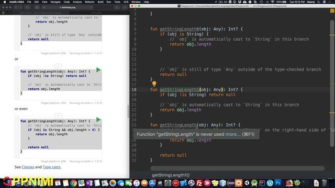Open App Store from the dock

[152, 183]
